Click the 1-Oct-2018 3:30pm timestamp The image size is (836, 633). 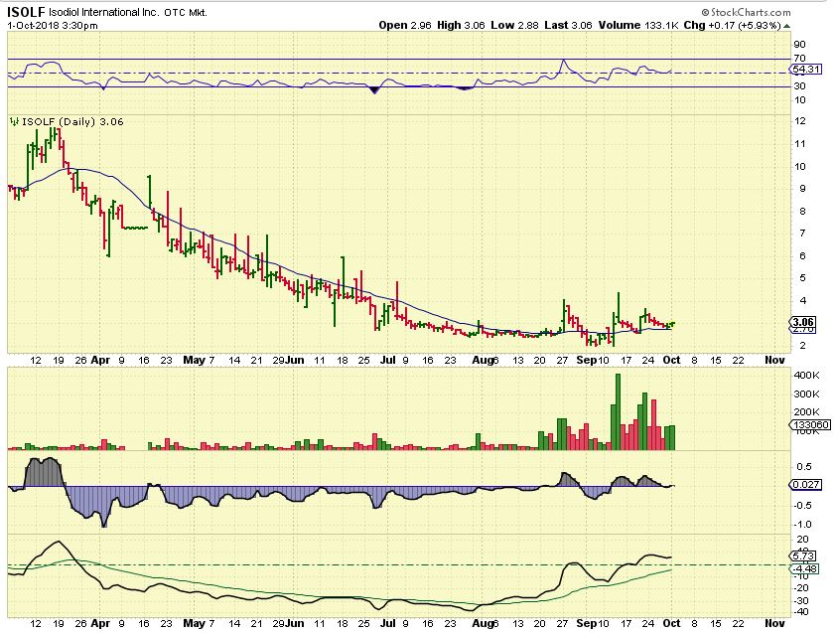(x=53, y=26)
